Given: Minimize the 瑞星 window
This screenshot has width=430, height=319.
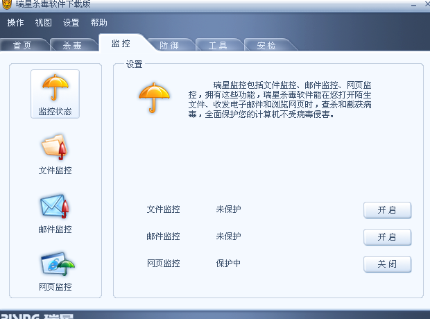Looking at the screenshot, I should 413,5.
